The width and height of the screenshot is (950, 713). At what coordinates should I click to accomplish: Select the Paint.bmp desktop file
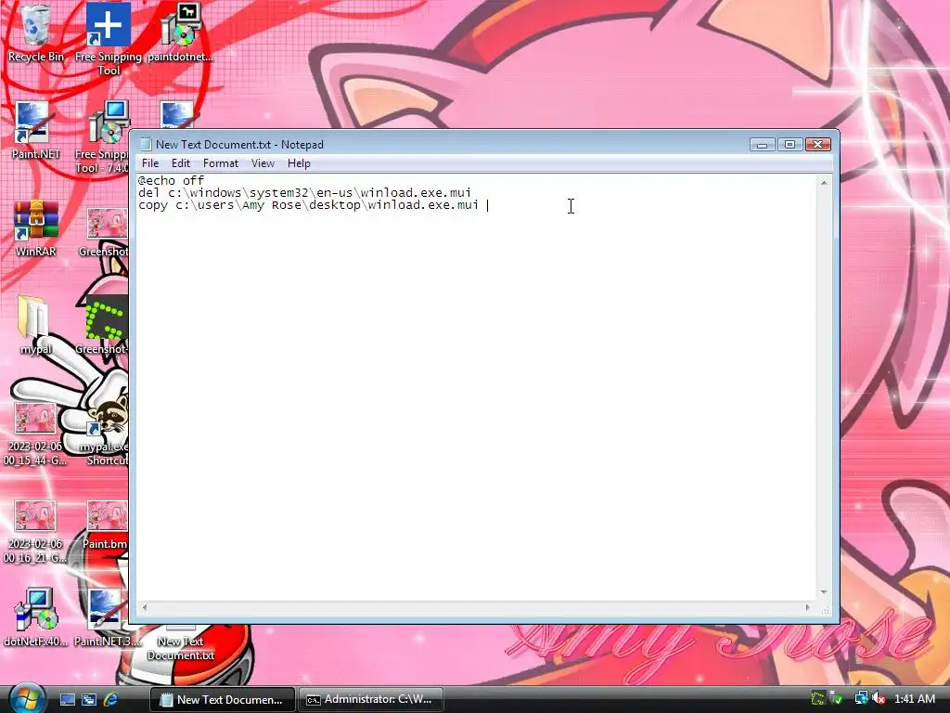click(106, 524)
